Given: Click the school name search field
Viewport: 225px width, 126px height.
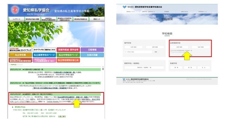Looking at the screenshot, I should point(138,52).
